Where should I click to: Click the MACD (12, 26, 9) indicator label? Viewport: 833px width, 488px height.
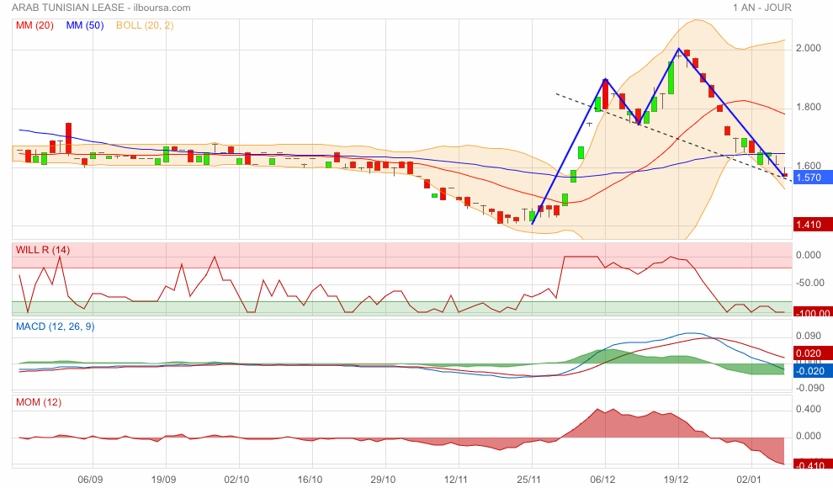[x=56, y=326]
